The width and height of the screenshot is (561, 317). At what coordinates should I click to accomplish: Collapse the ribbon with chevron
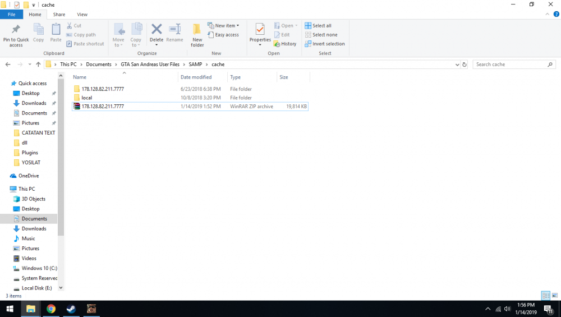[x=547, y=15]
